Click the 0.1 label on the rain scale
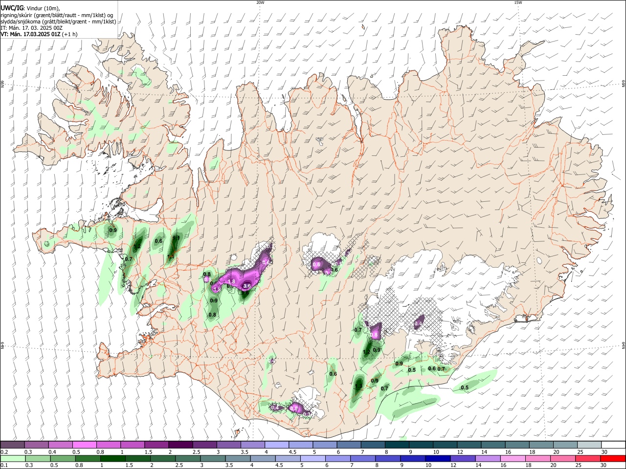626x469 pixels. click(x=4, y=465)
